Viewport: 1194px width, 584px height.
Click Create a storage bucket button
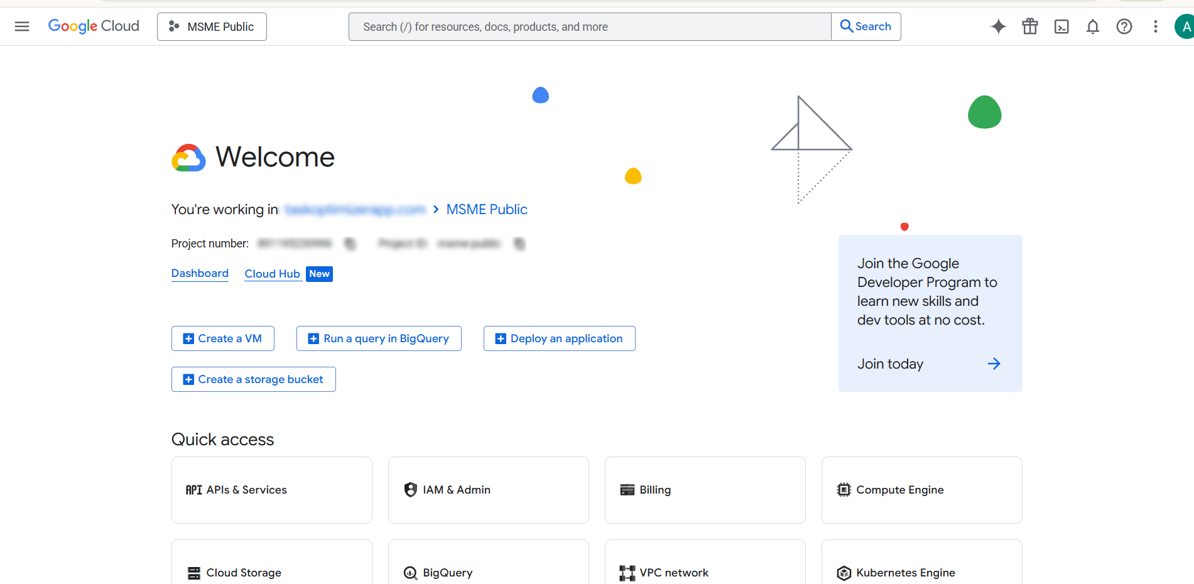pos(254,379)
